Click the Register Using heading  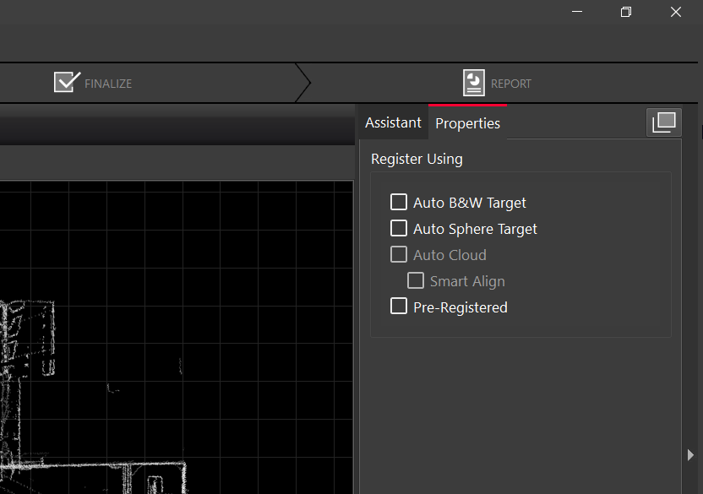click(417, 159)
